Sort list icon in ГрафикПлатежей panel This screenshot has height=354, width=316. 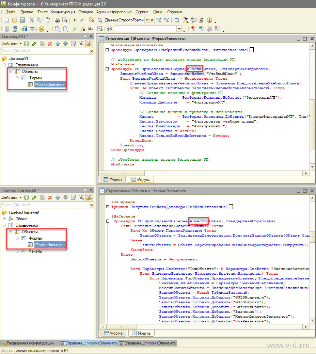(x=74, y=197)
